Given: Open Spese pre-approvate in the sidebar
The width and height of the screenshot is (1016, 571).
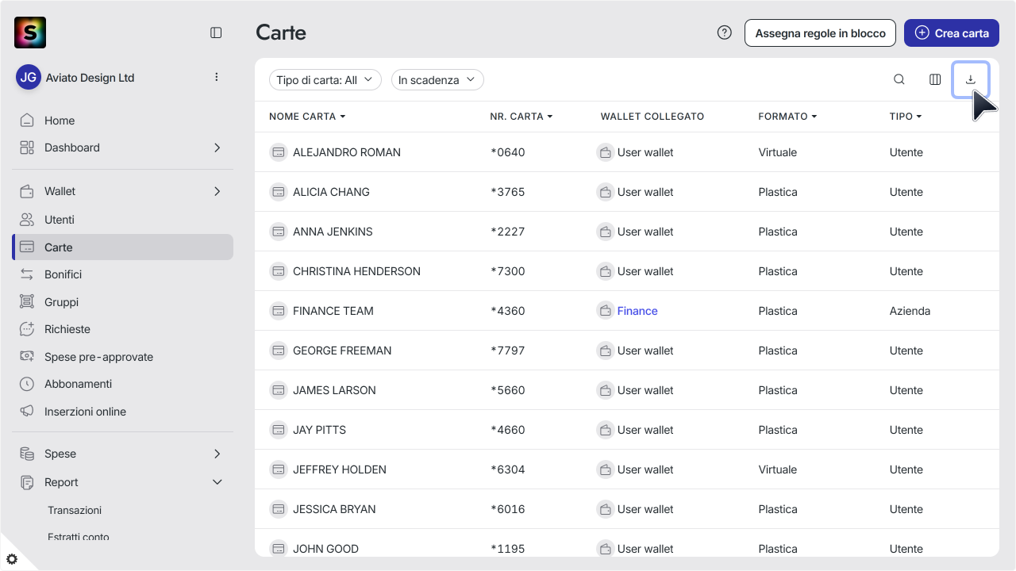Looking at the screenshot, I should tap(122, 357).
